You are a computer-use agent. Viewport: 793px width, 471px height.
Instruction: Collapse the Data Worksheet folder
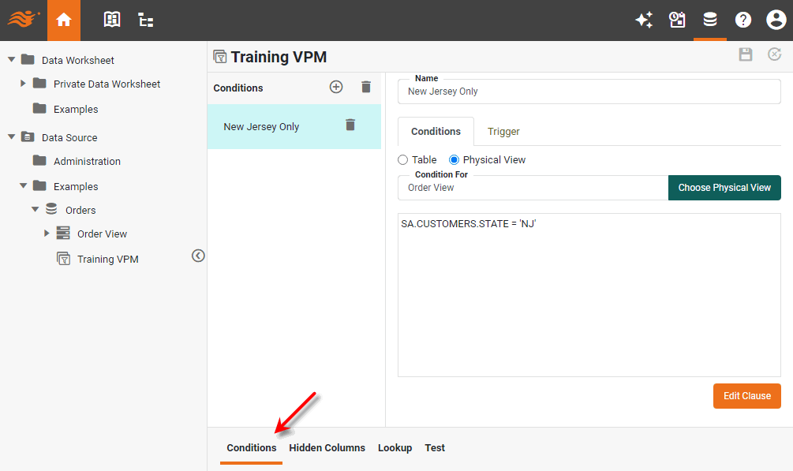pos(12,60)
